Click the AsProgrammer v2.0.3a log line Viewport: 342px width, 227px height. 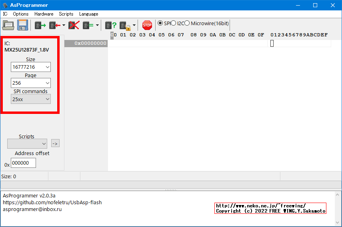[x=29, y=196]
